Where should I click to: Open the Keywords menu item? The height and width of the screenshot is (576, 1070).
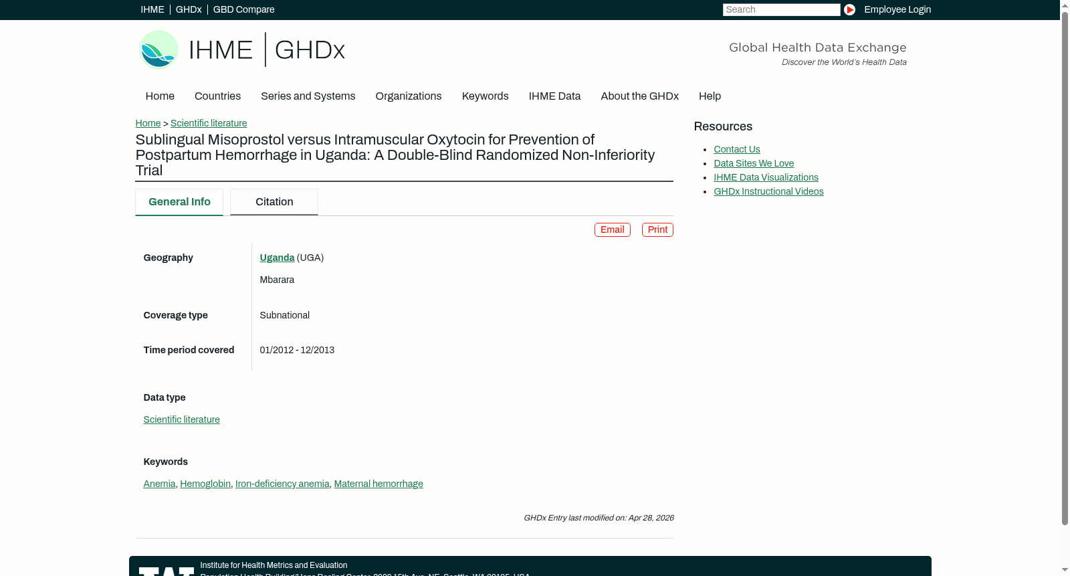[485, 96]
